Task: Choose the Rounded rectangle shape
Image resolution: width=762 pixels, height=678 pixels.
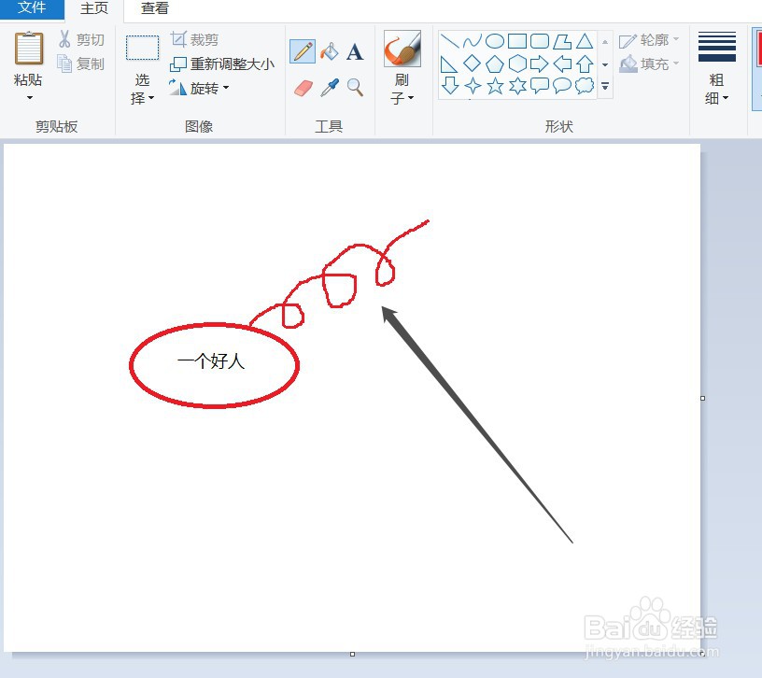Action: pyautogui.click(x=540, y=41)
